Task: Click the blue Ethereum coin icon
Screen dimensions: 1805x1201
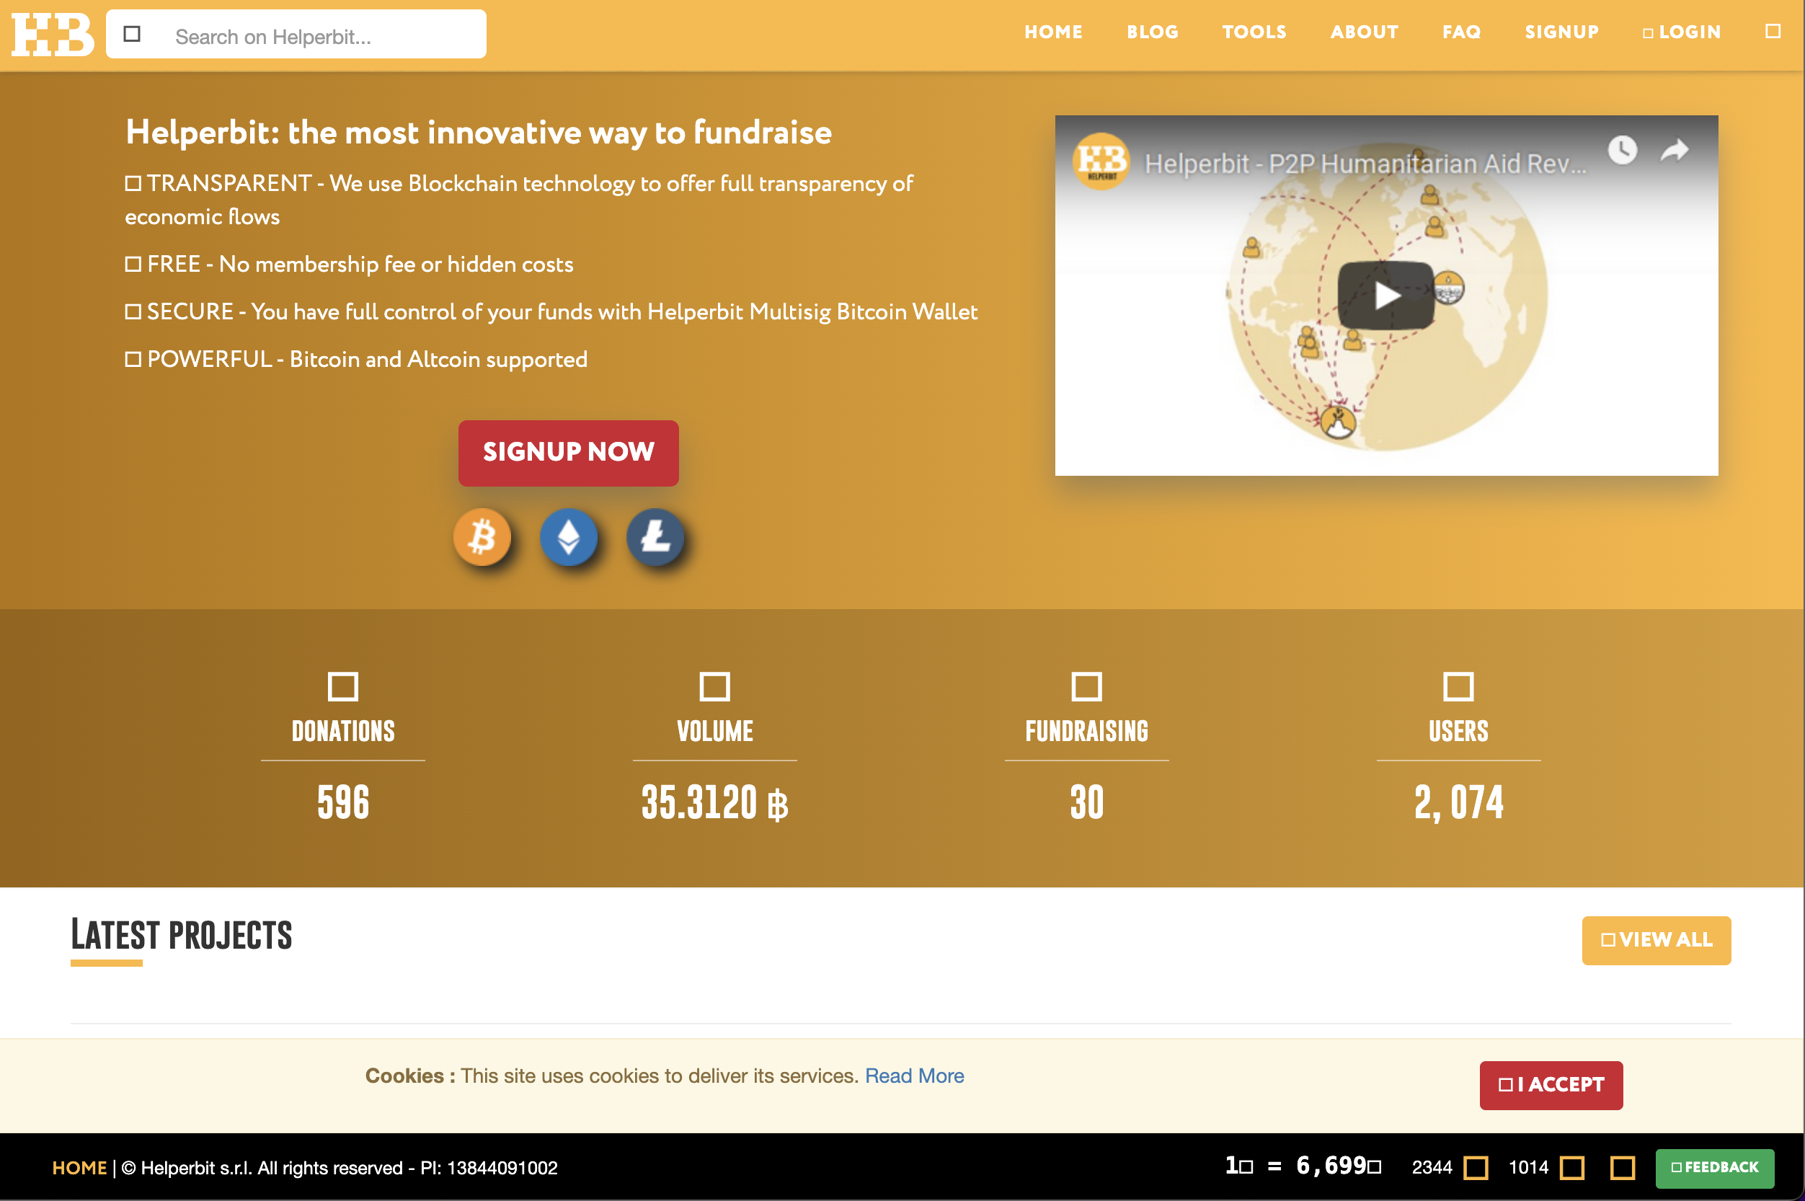Action: coord(568,538)
